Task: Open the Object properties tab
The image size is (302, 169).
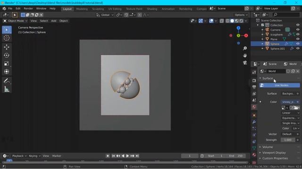Action: pos(254,115)
